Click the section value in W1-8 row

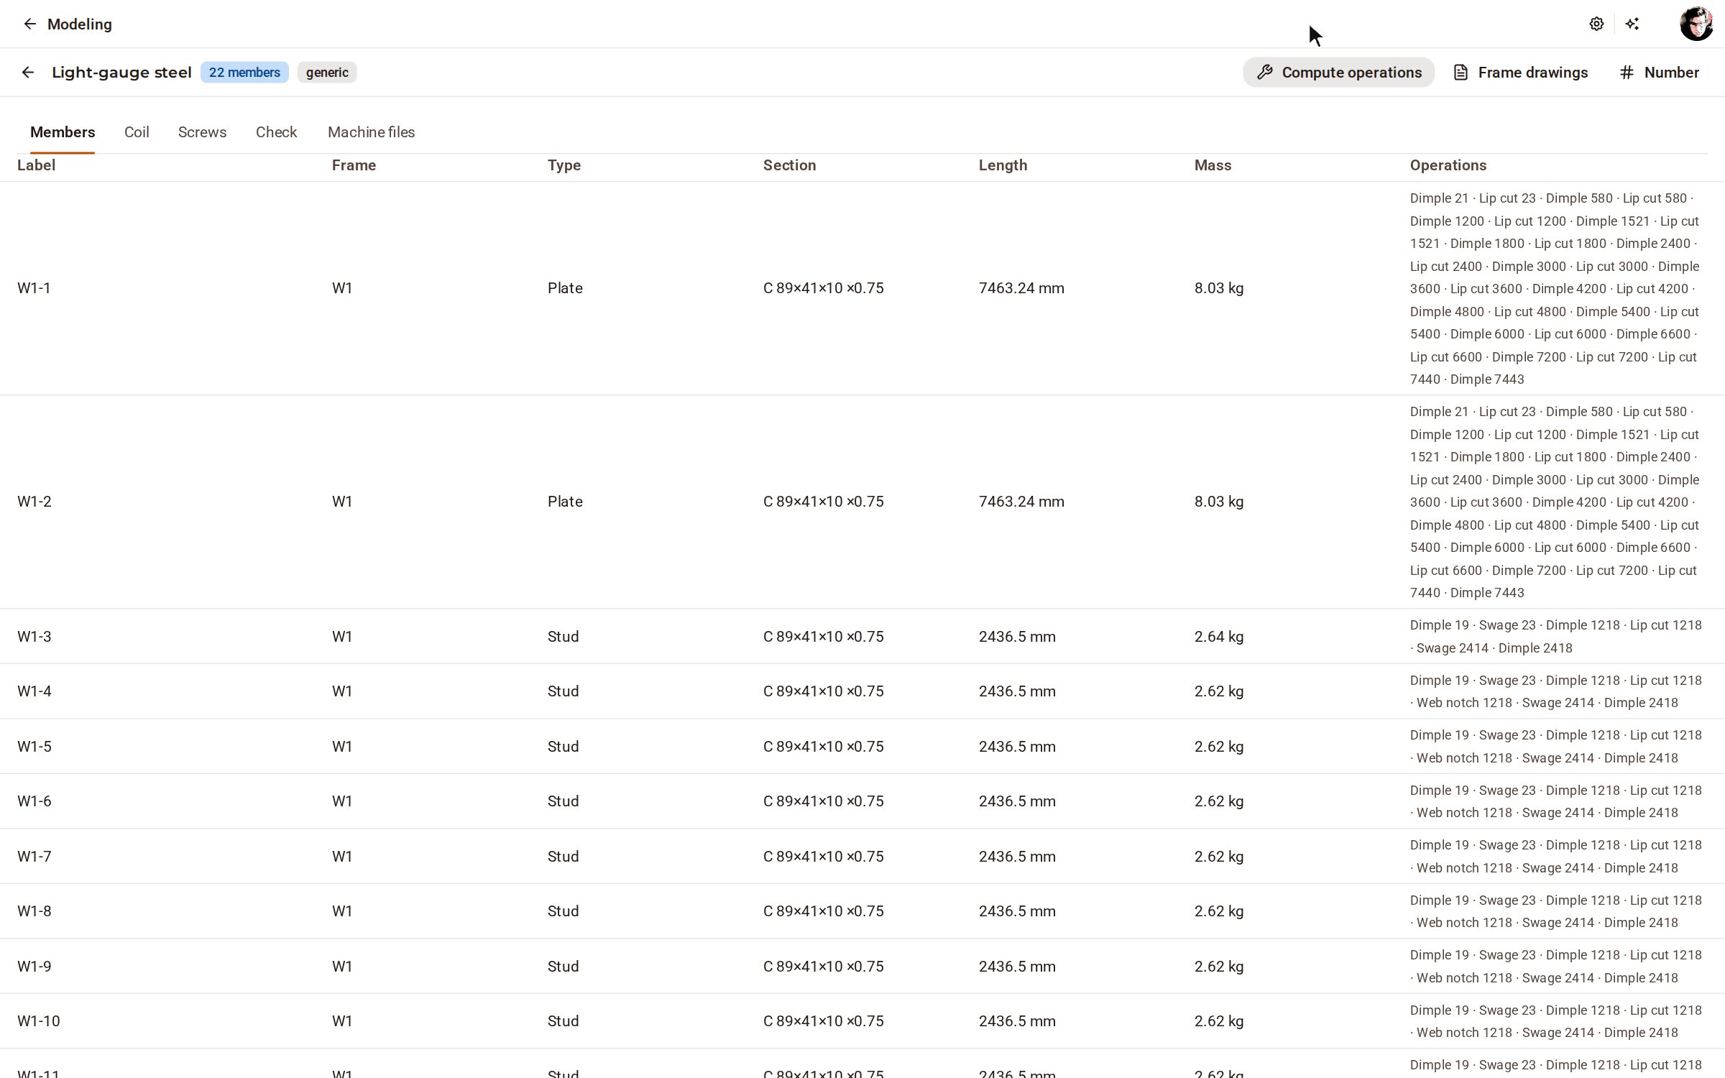click(x=824, y=911)
